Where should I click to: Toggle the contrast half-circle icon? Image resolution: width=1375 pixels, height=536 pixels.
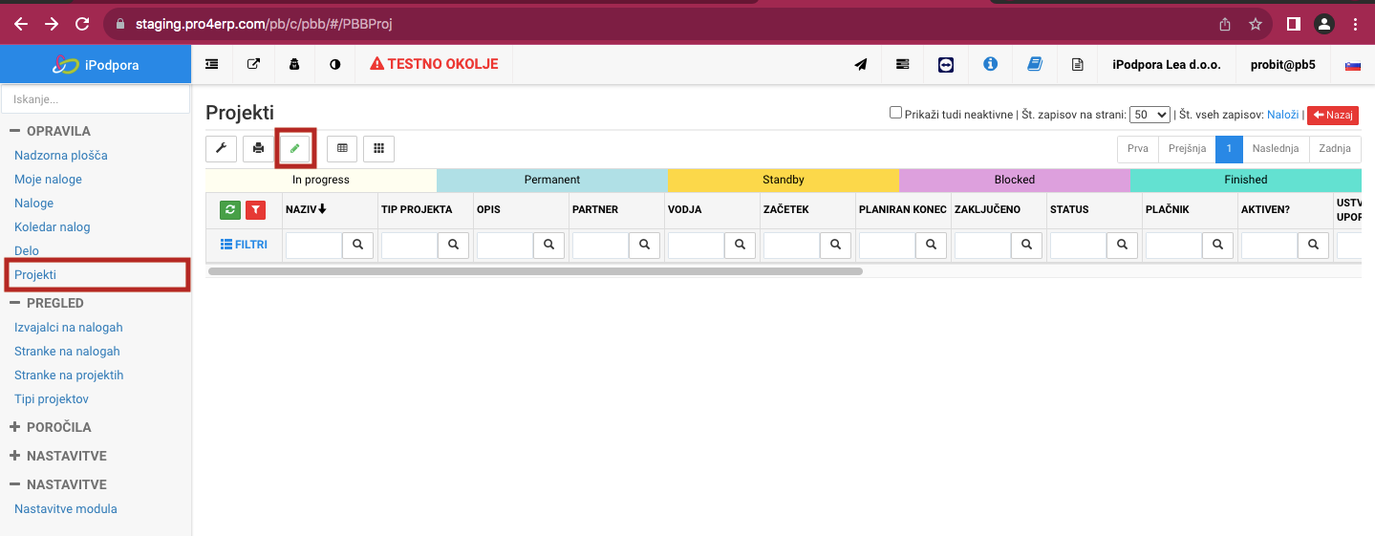[x=334, y=64]
